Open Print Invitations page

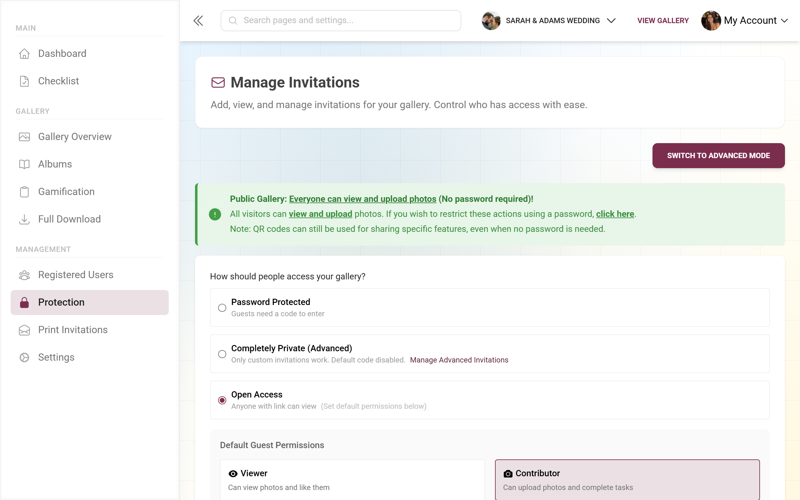tap(90, 330)
